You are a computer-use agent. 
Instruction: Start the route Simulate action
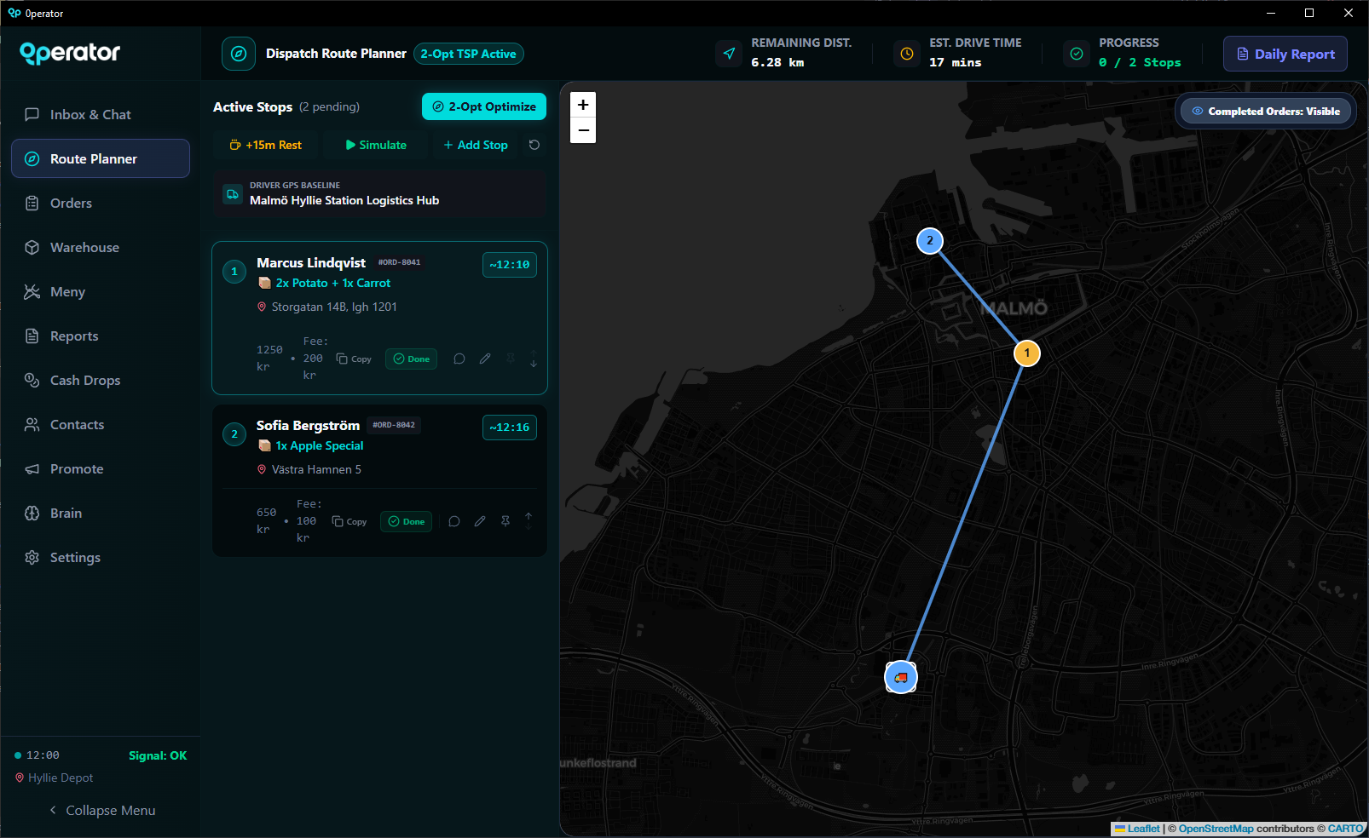pos(376,145)
